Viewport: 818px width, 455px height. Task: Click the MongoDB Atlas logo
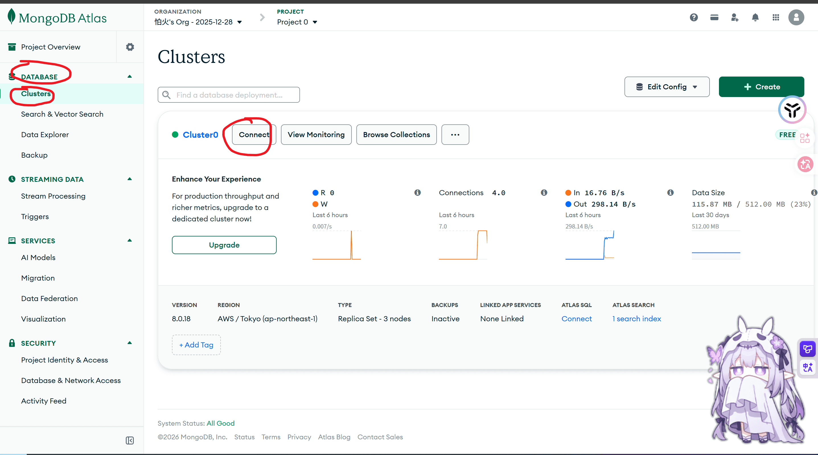point(57,17)
